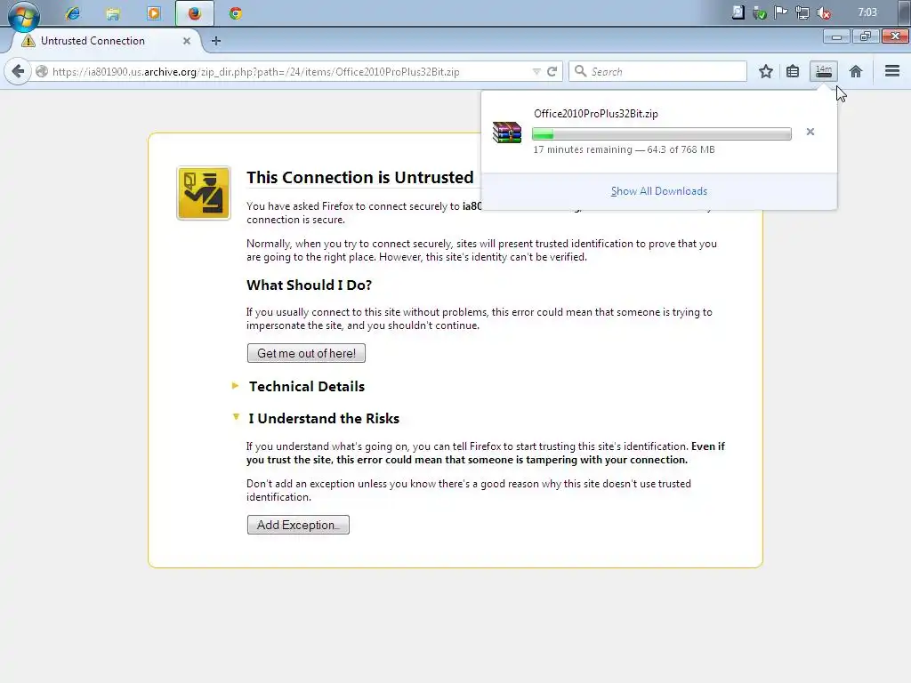Minimize the Firefox window

click(836, 36)
